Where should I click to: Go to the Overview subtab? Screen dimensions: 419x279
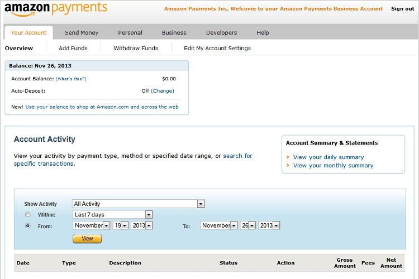19,49
